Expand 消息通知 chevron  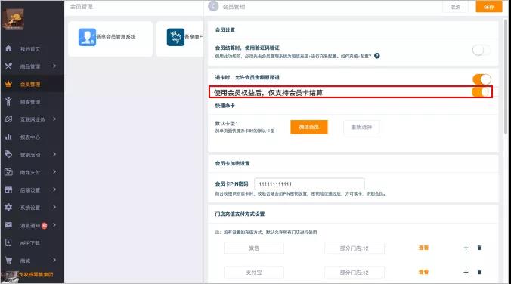coord(54,225)
